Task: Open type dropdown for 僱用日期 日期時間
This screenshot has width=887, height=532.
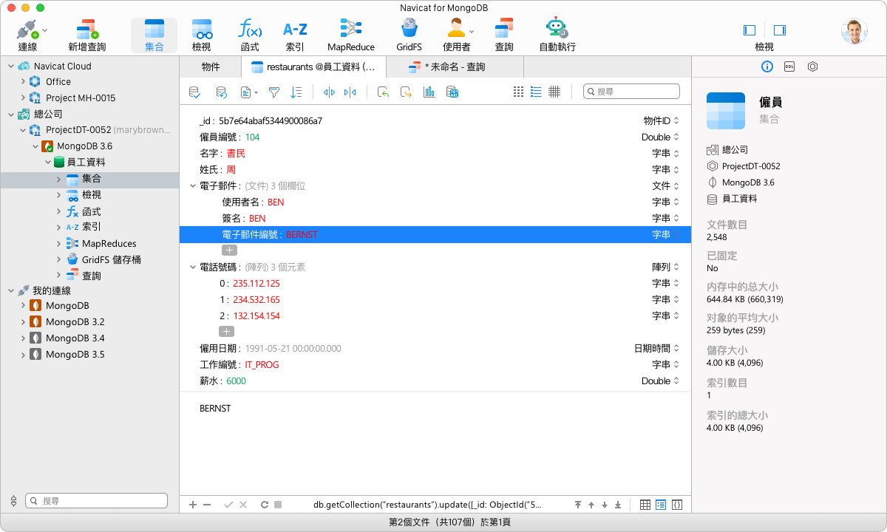Action: pos(676,348)
